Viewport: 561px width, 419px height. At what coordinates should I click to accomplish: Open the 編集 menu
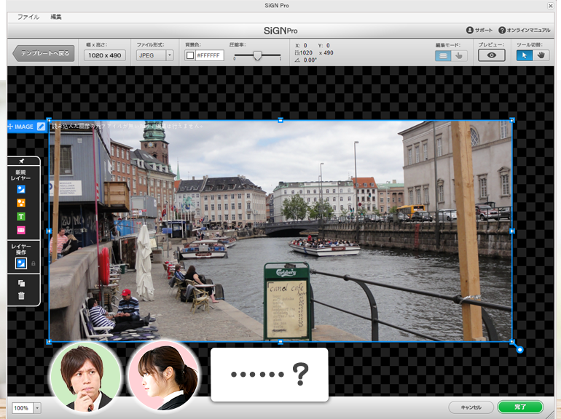coord(56,17)
